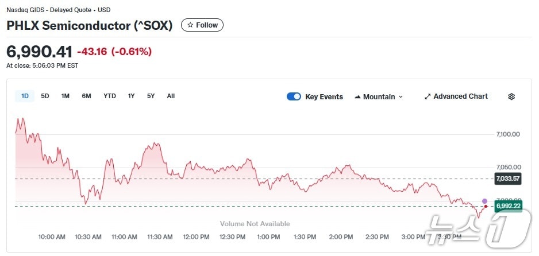Show the 6M chart range

pyautogui.click(x=86, y=96)
